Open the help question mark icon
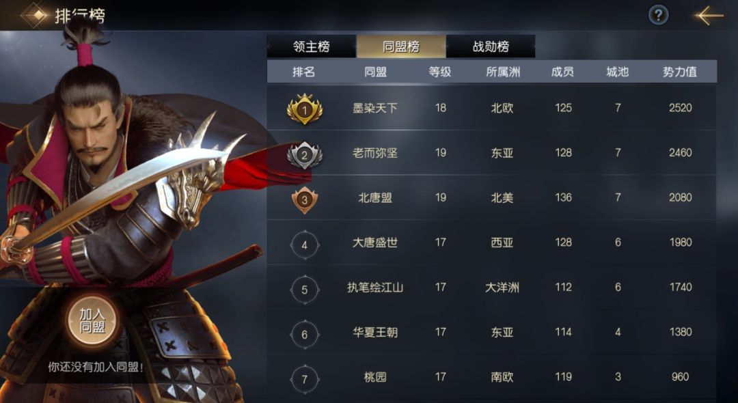This screenshot has width=738, height=403. [658, 16]
